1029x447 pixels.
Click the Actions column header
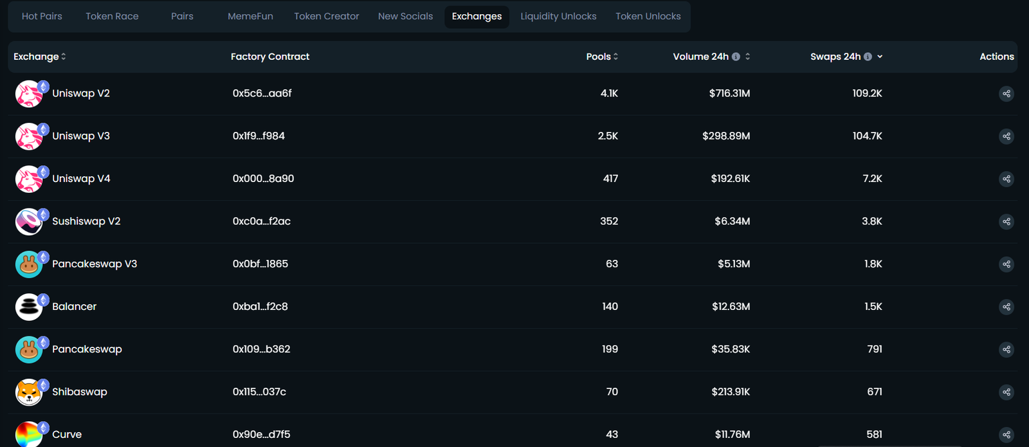coord(997,57)
